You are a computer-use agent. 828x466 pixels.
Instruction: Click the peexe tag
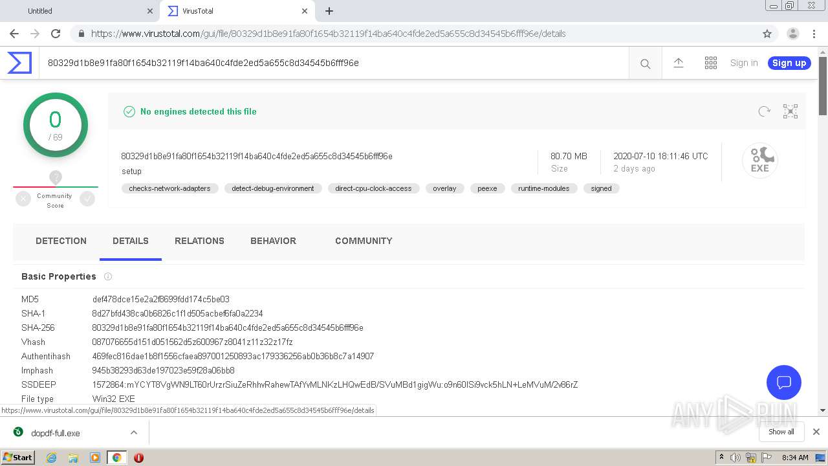click(487, 188)
